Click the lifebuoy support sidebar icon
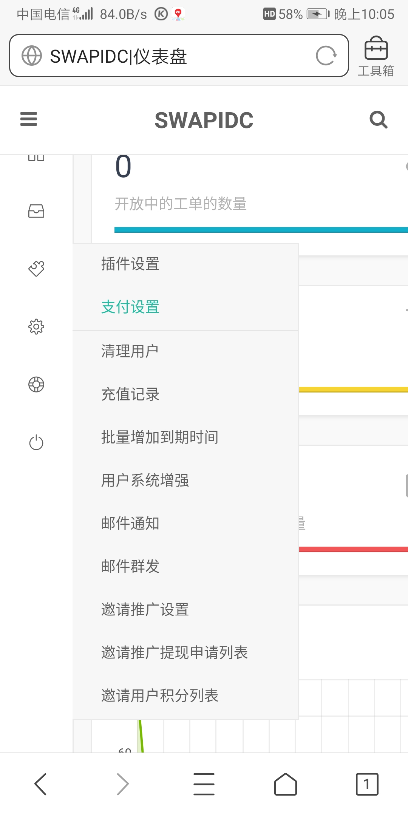This screenshot has height=816, width=408. (36, 384)
